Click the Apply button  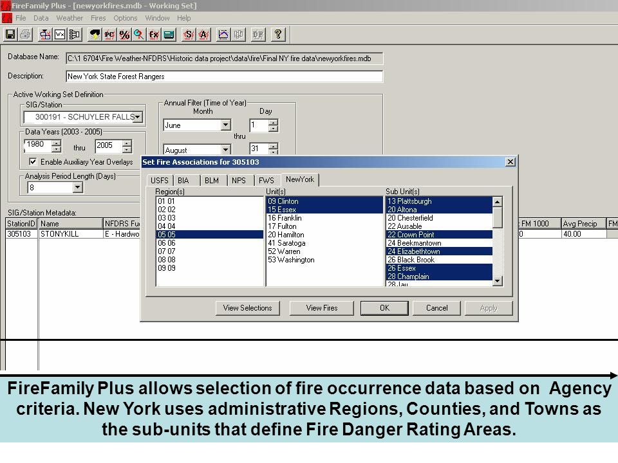tap(489, 308)
